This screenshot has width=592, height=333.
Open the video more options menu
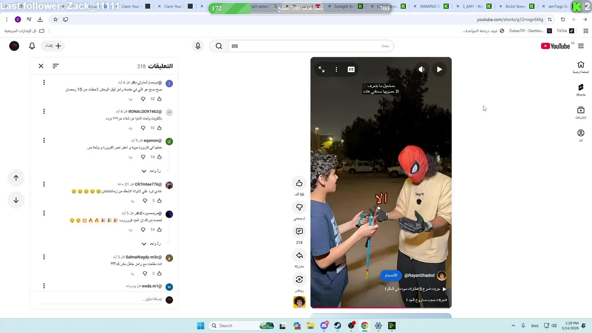(x=336, y=69)
